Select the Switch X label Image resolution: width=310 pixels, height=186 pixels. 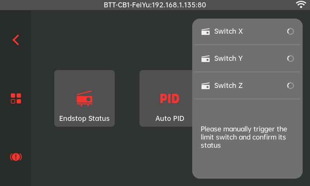click(229, 31)
